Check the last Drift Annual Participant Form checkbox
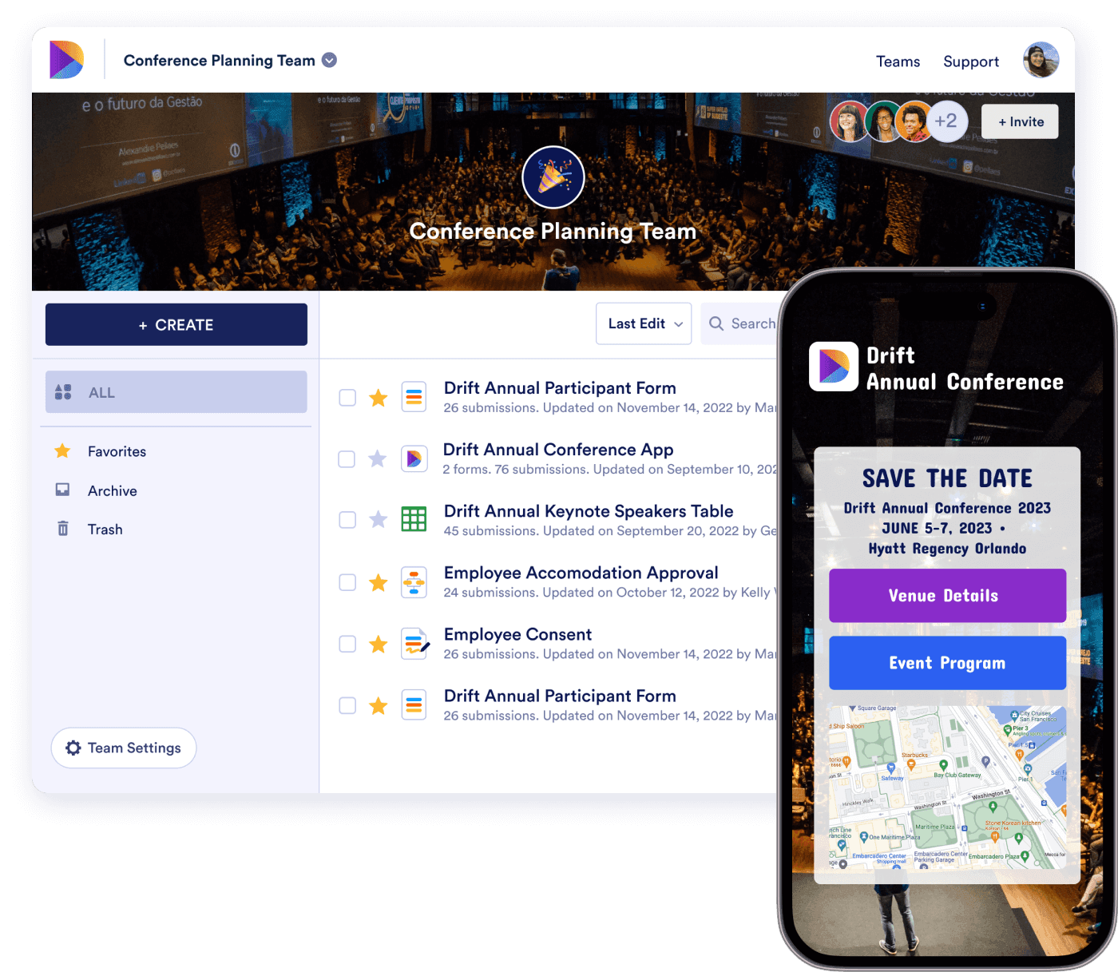Viewport: 1118px width, 972px height. click(x=347, y=705)
